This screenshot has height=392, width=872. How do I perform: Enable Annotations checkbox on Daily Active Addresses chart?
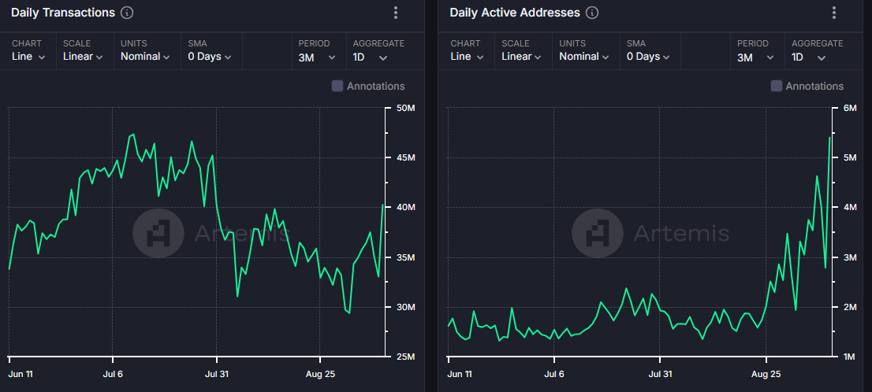click(x=777, y=86)
